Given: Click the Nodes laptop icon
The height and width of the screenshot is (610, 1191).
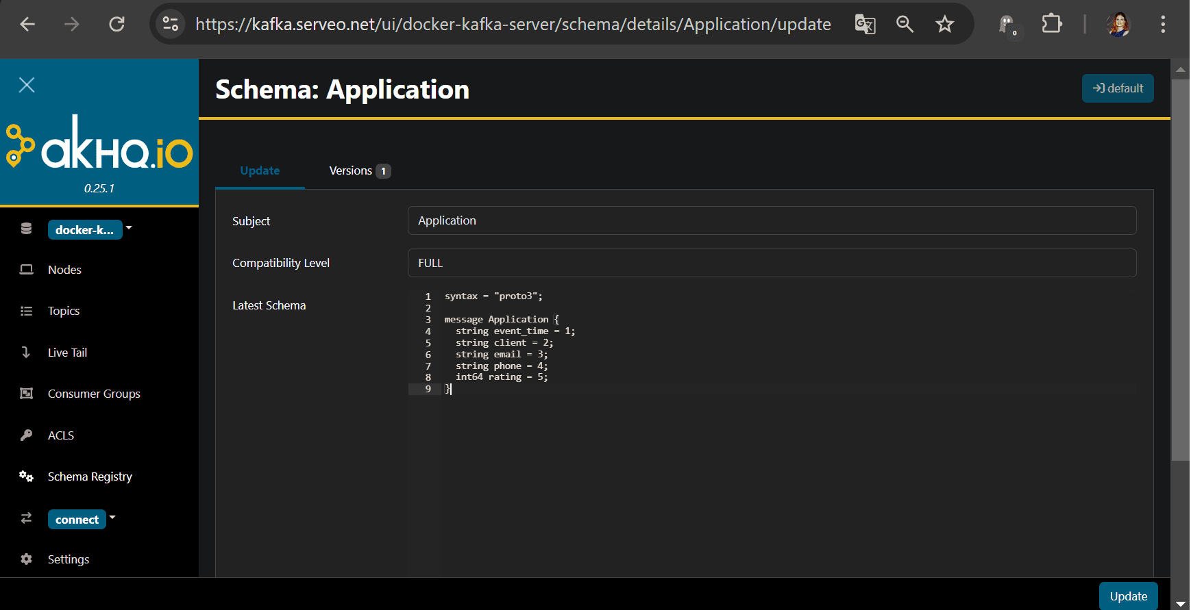Looking at the screenshot, I should pos(26,270).
